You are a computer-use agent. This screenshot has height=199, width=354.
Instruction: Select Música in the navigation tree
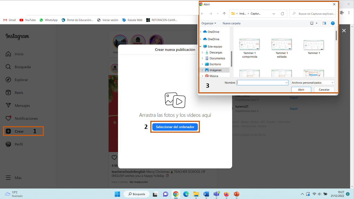tap(214, 76)
